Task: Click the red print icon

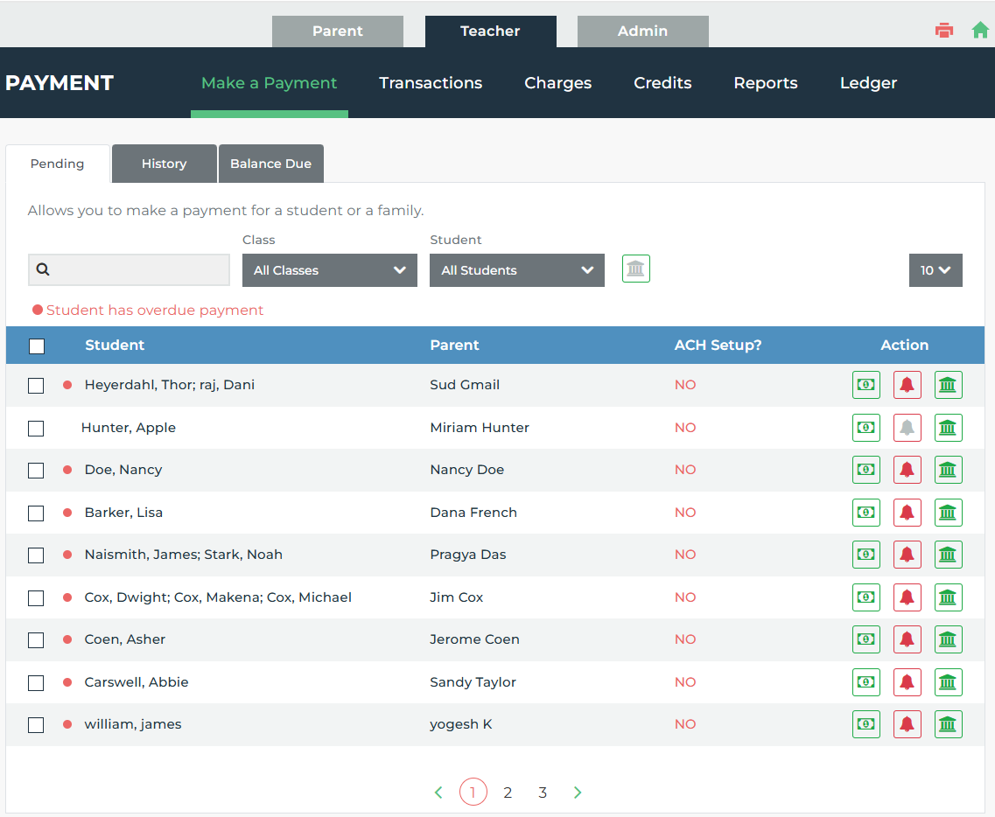Action: click(944, 31)
